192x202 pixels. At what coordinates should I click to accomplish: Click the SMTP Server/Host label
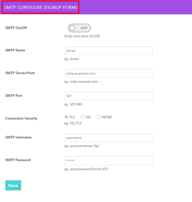[x=20, y=73]
